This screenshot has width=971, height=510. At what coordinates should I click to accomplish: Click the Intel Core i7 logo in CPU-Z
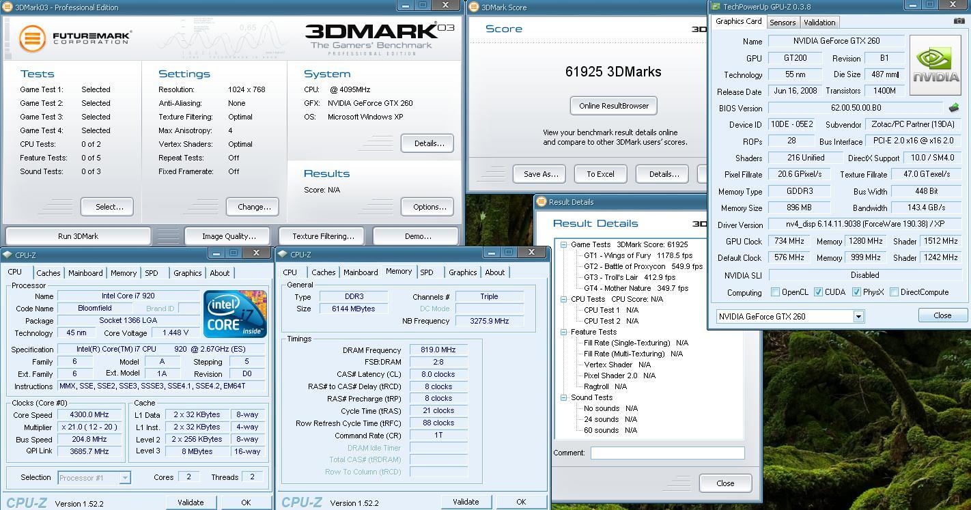tap(235, 314)
